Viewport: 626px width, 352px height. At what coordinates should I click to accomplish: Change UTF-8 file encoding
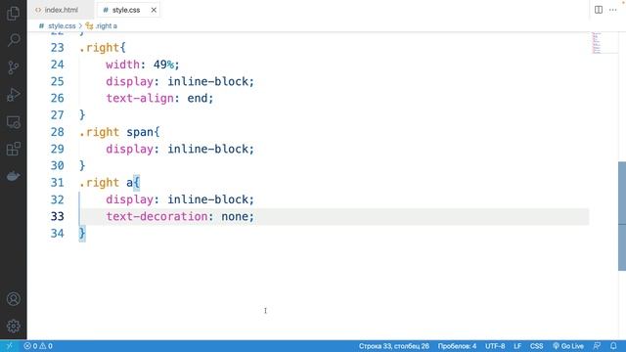(x=495, y=346)
